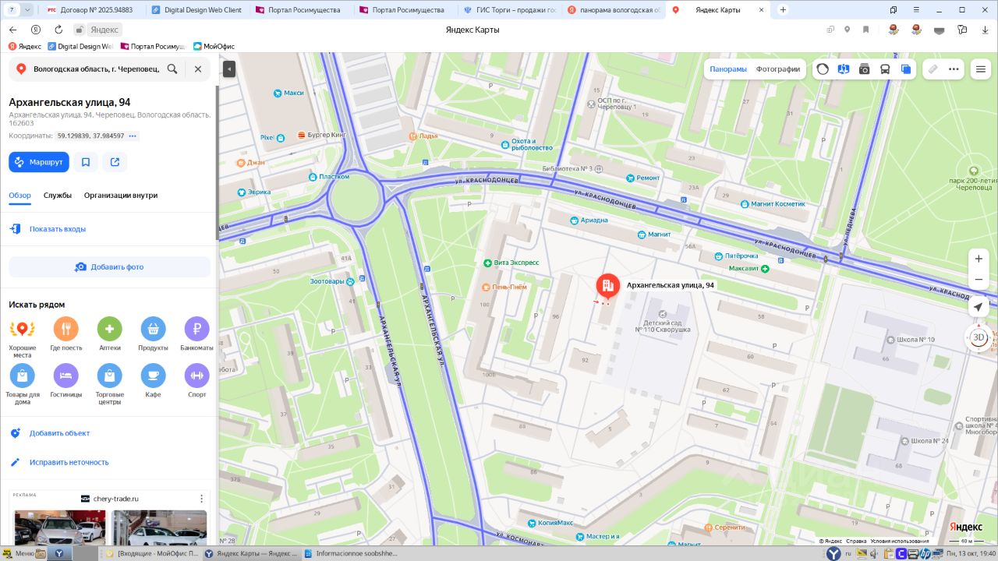The width and height of the screenshot is (998, 561).
Task: Search nearby Спорт
Action: [197, 382]
